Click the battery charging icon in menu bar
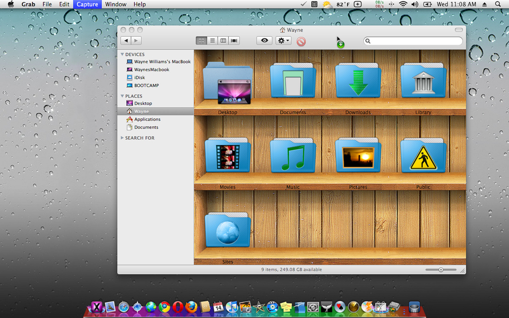The image size is (509, 318). click(427, 4)
